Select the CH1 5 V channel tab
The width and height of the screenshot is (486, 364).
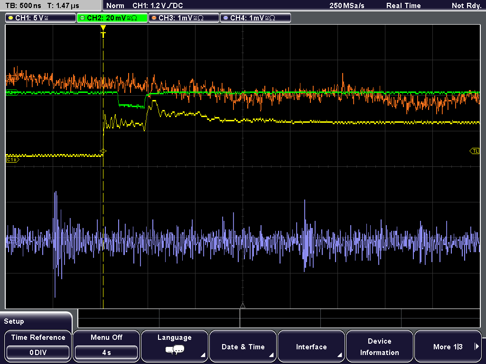[41, 18]
